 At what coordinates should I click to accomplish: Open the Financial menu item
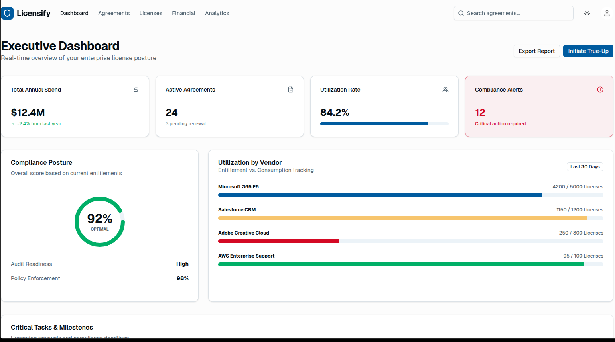(183, 13)
